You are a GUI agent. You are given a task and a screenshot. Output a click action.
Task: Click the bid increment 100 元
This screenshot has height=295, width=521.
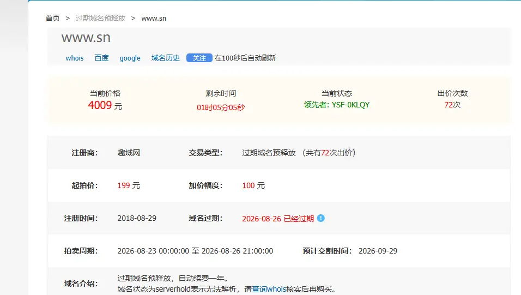point(253,185)
